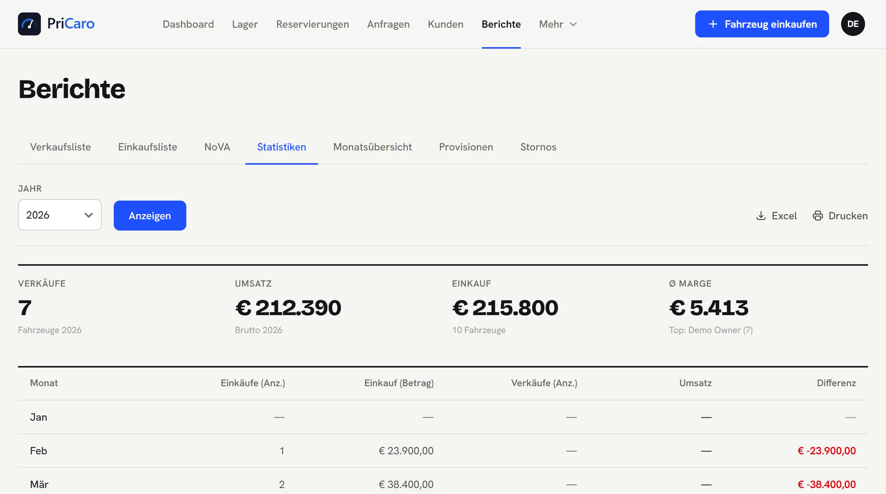The width and height of the screenshot is (886, 494).
Task: Open Reservierungen in top navigation
Action: 312,24
